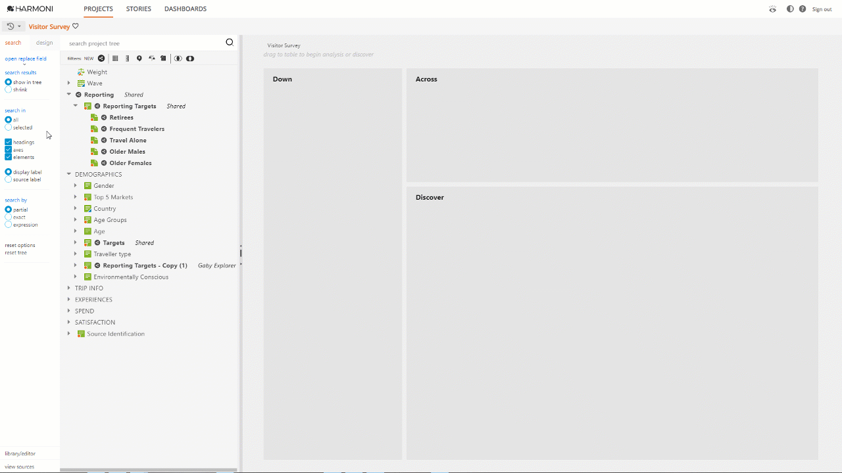Click the Weight scale icon

(81, 72)
